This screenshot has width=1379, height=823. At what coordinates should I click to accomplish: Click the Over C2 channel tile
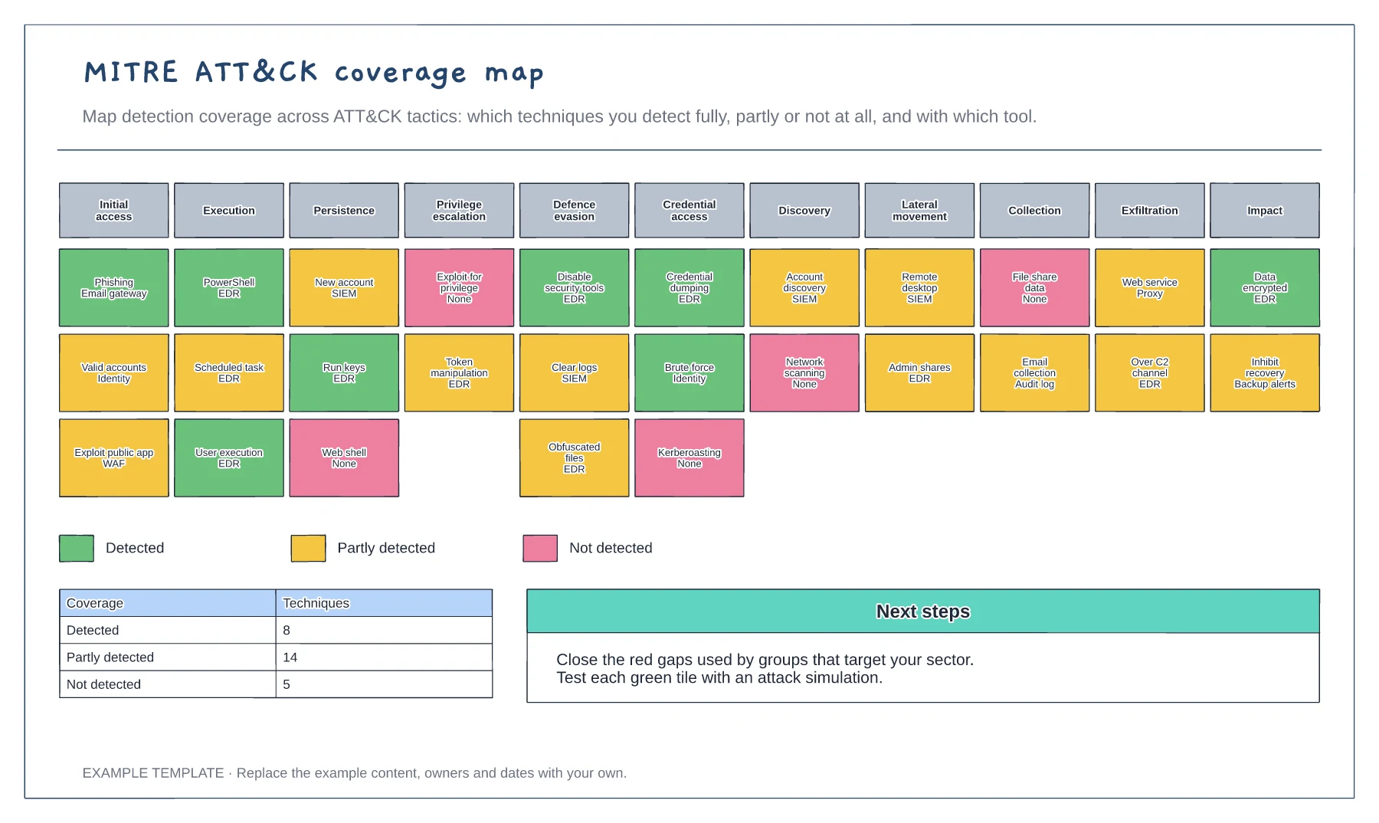(x=1150, y=373)
